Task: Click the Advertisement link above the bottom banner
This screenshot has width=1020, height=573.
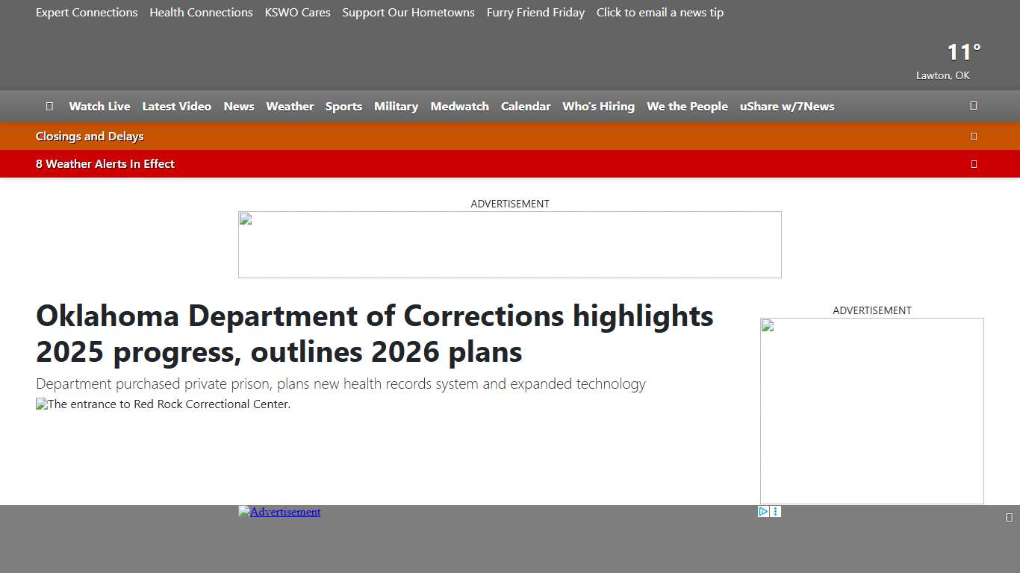Action: (279, 512)
